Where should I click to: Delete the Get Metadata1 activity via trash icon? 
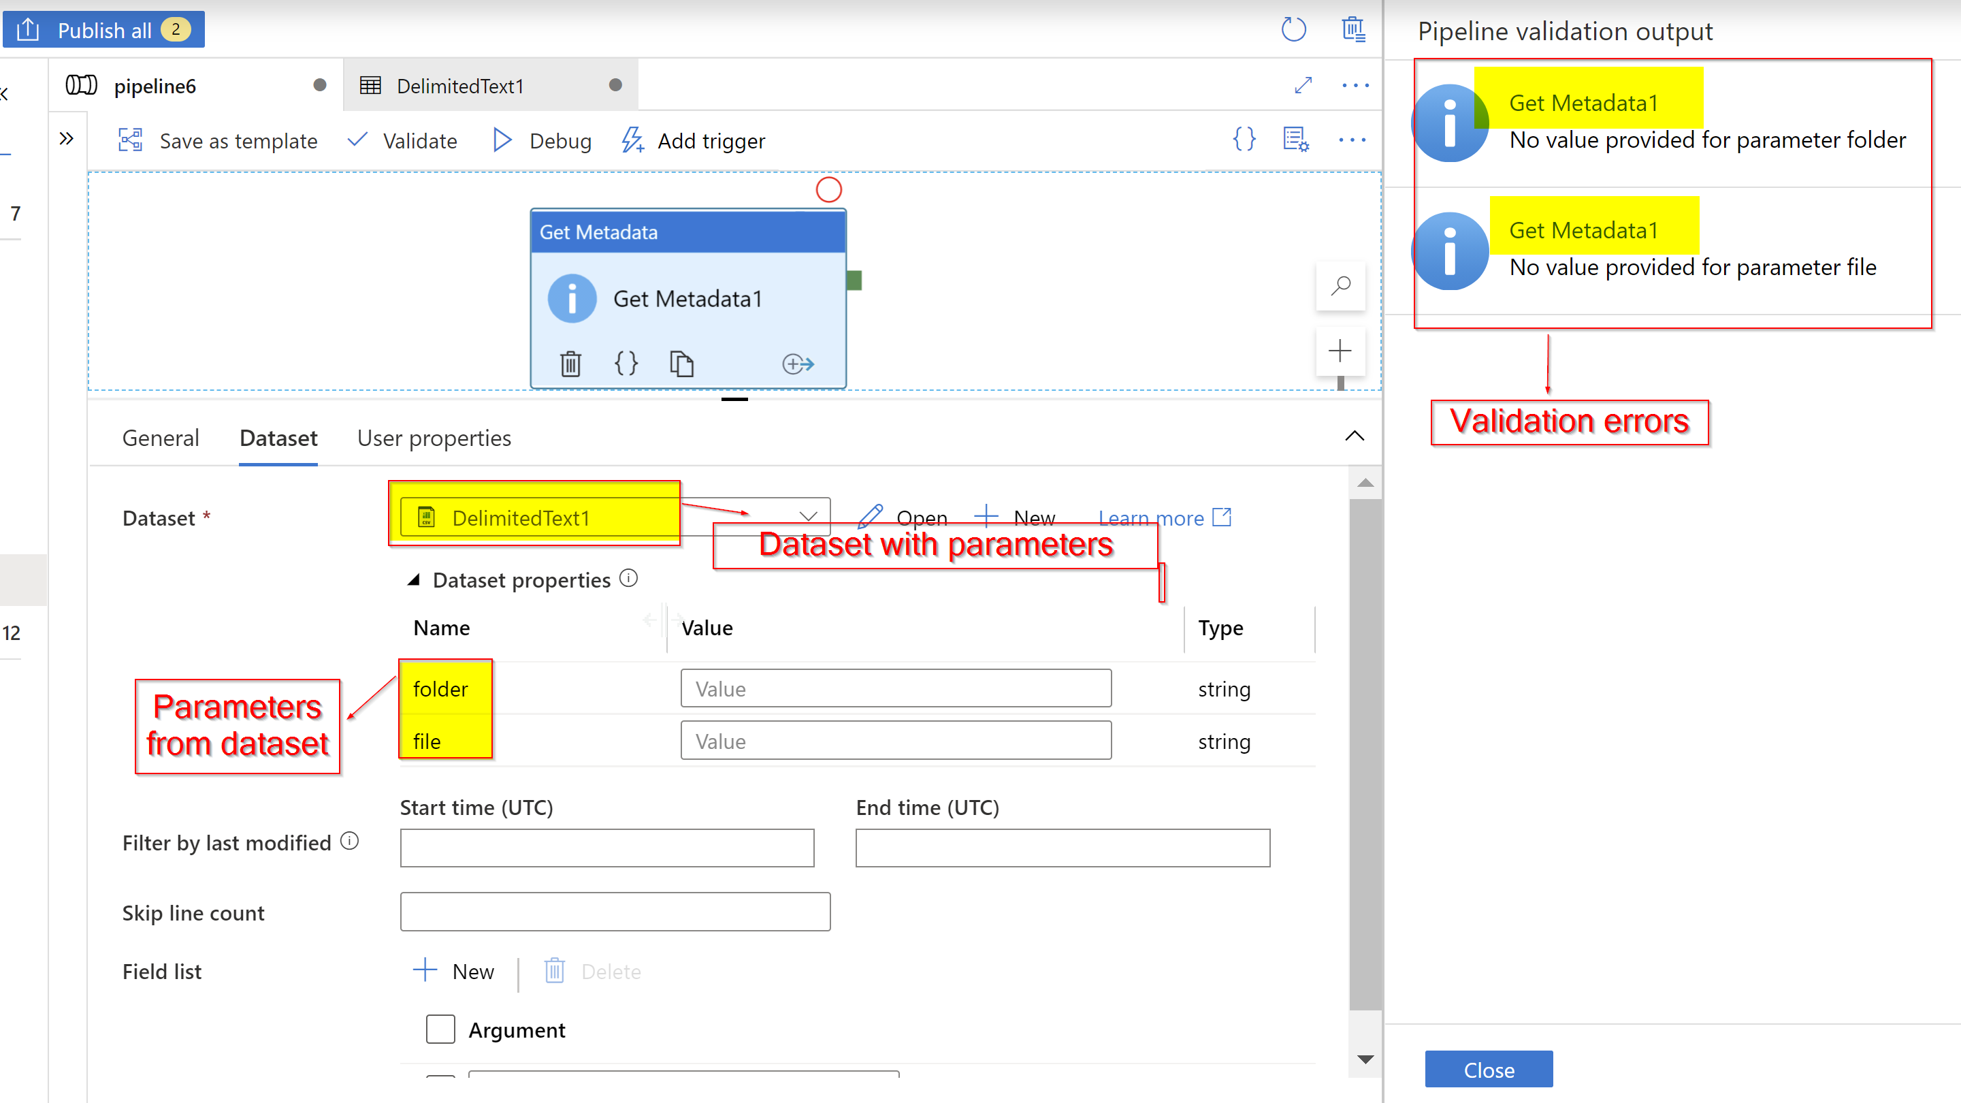coord(570,364)
